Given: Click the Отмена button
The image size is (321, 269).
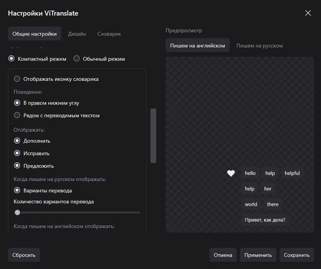Looking at the screenshot, I should tap(223, 255).
